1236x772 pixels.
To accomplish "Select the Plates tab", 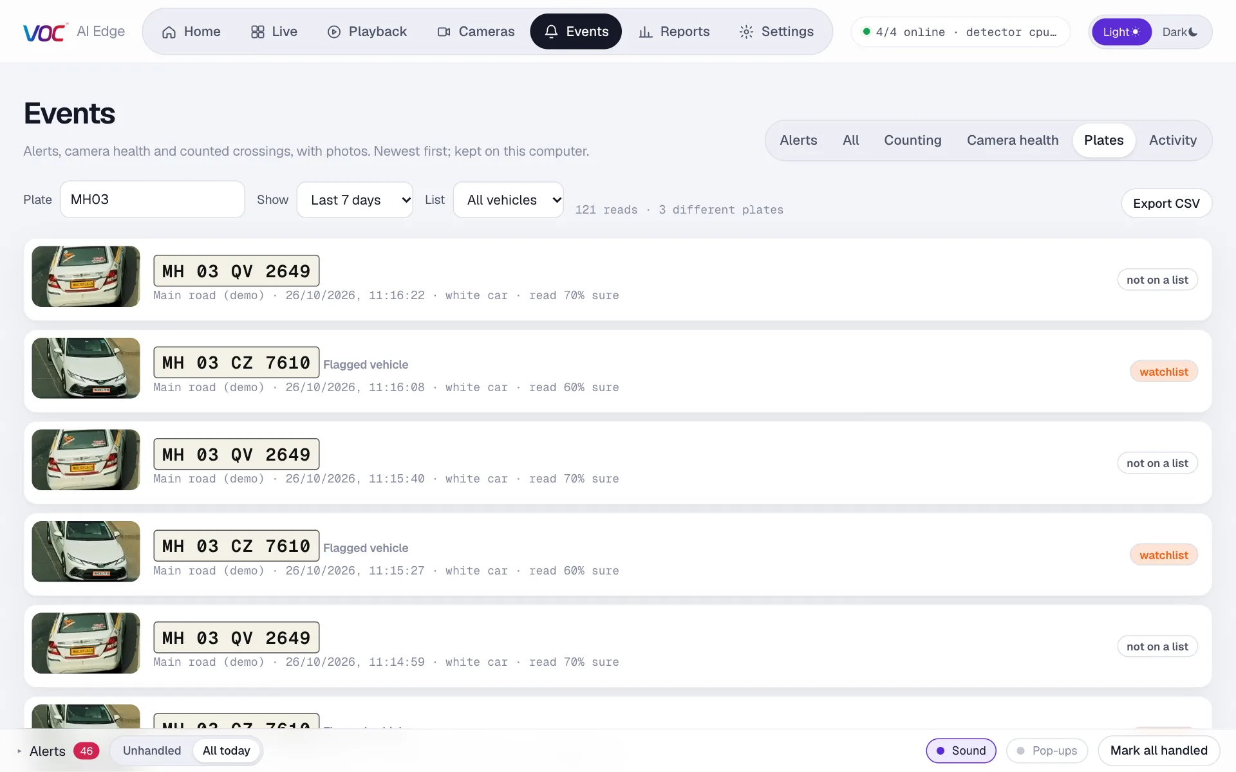I will point(1103,140).
